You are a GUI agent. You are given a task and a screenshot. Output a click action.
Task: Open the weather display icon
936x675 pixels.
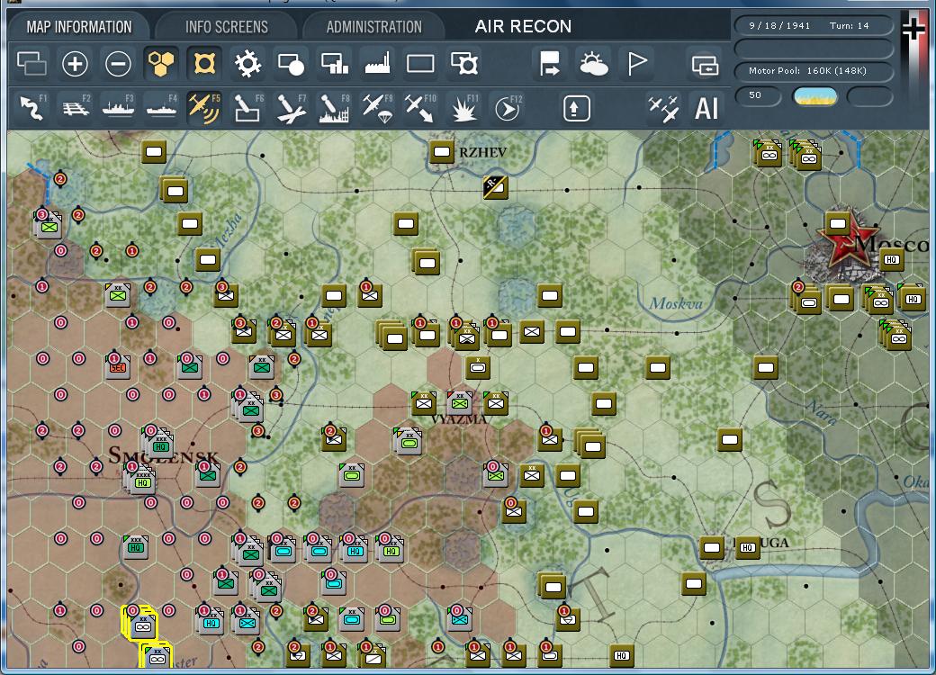tap(594, 63)
